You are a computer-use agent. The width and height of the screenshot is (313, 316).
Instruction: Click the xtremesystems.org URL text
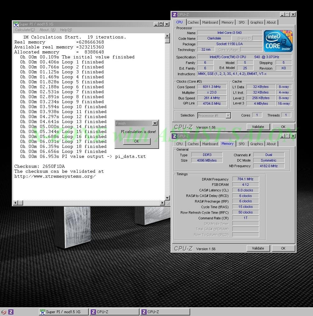pos(55,176)
